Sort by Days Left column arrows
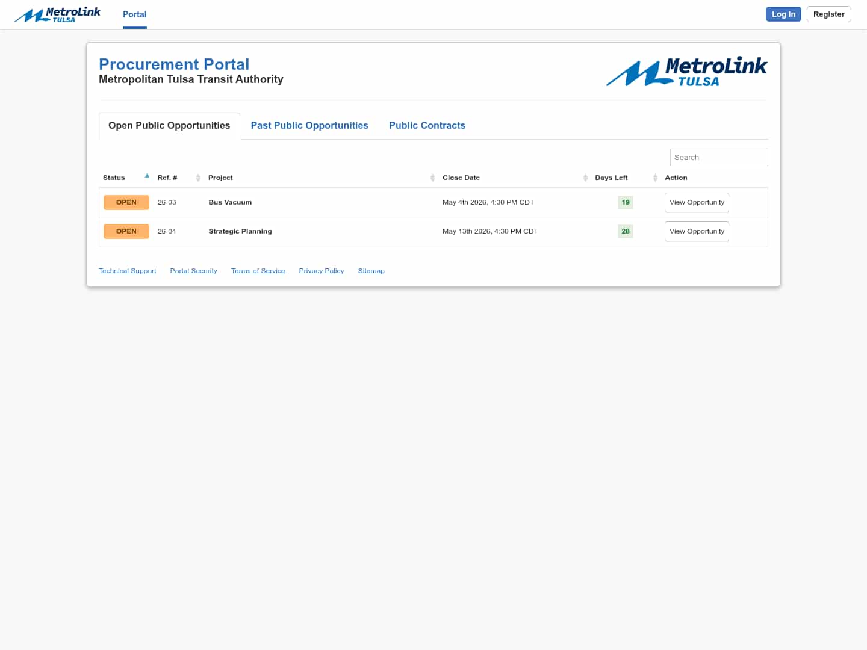Image resolution: width=867 pixels, height=650 pixels. click(655, 178)
